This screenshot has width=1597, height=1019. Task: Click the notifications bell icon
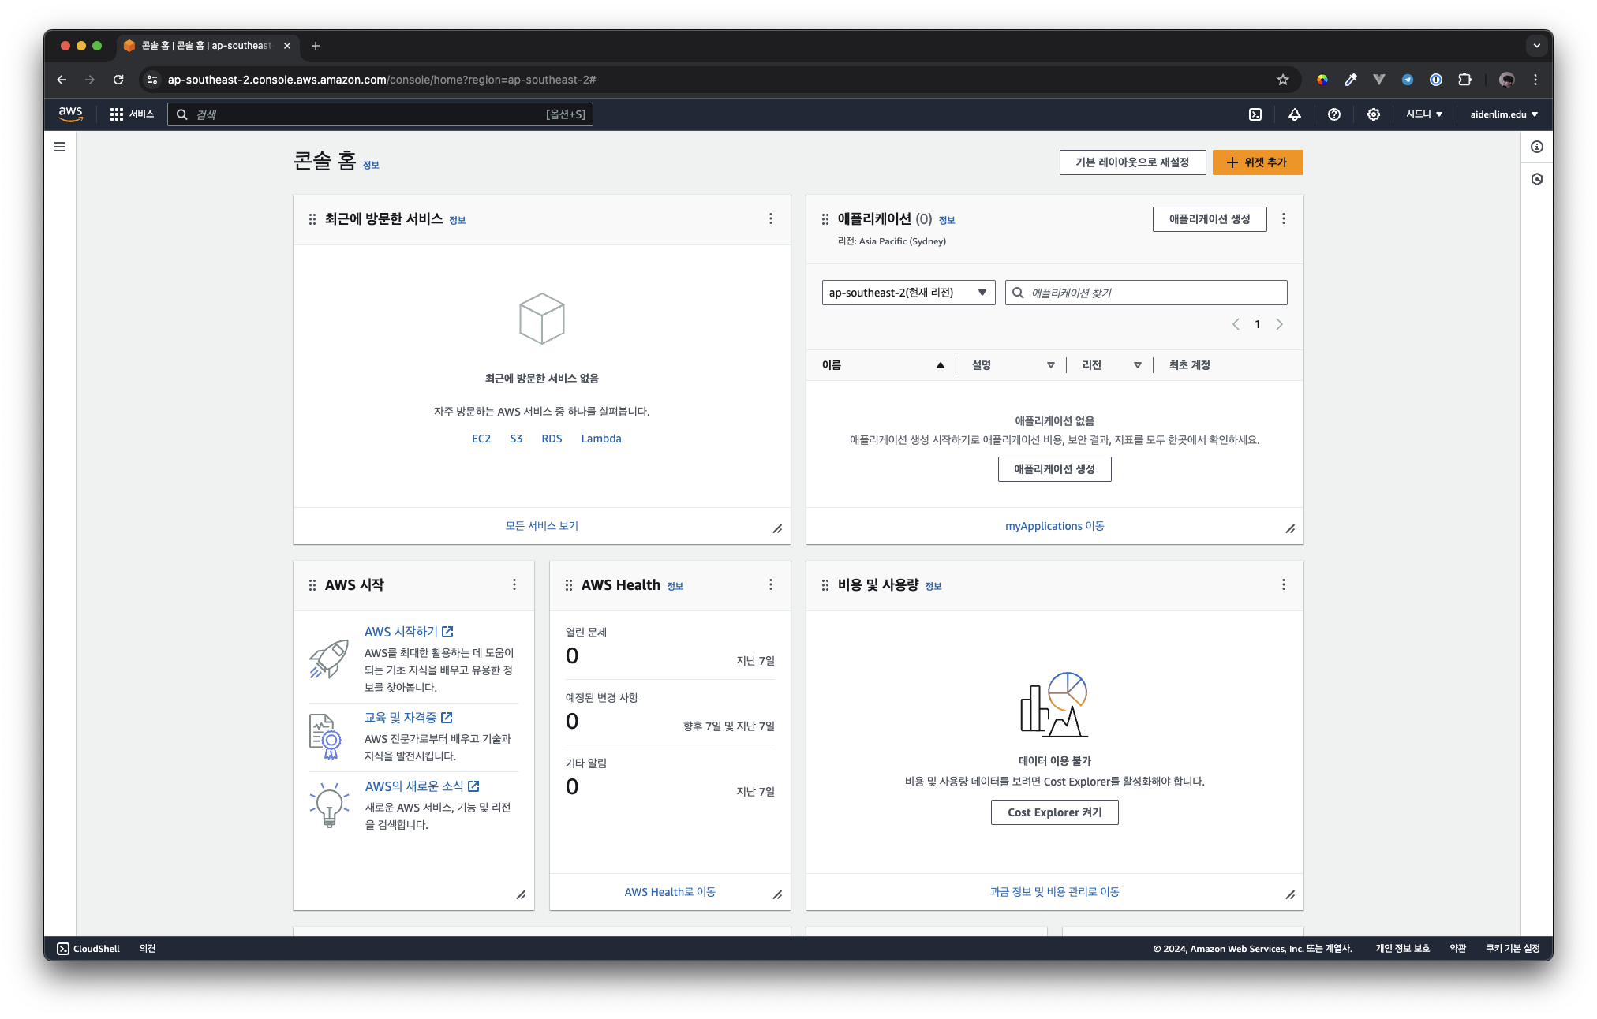pos(1295,114)
